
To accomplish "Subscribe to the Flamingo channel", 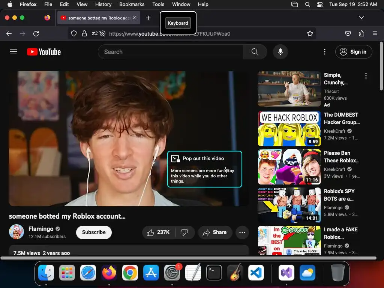I will [94, 232].
